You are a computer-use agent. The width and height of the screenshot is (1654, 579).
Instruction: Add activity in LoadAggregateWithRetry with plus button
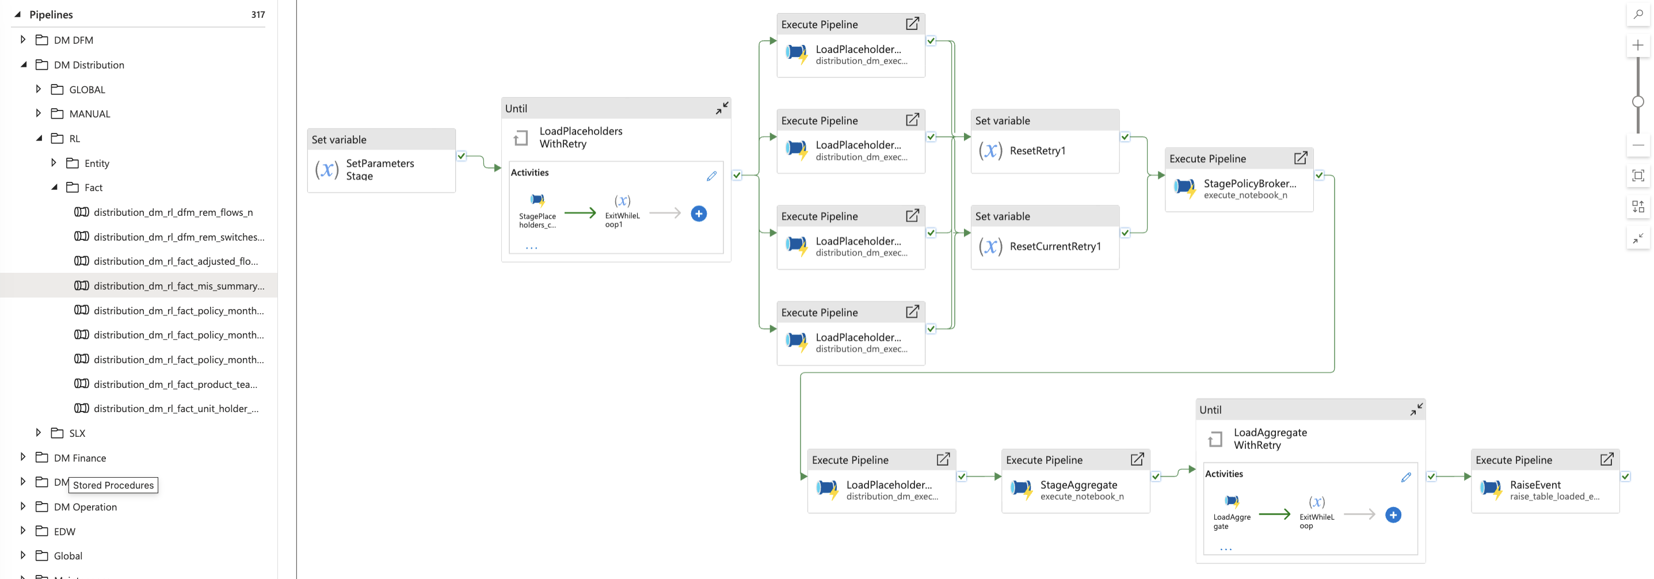1393,515
